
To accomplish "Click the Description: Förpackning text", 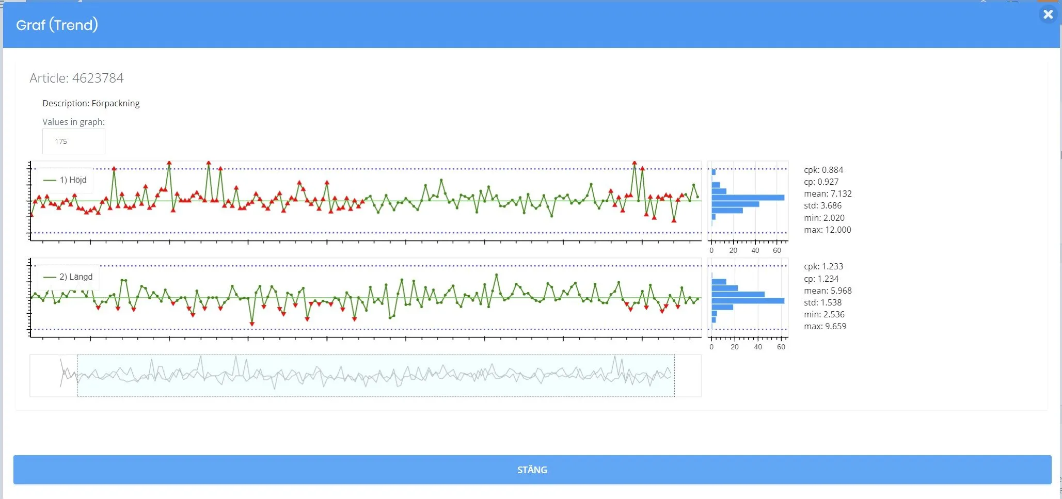I will tap(91, 103).
